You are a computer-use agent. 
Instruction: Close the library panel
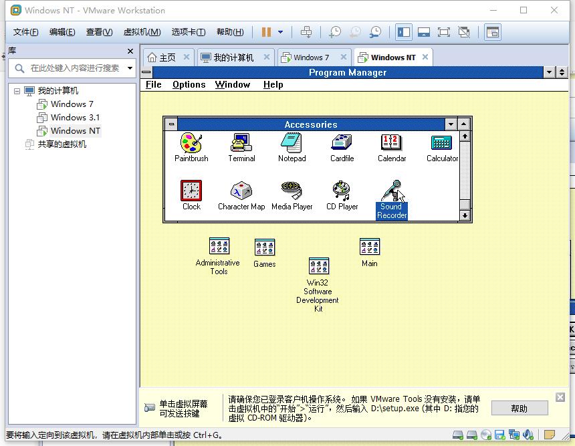(130, 51)
